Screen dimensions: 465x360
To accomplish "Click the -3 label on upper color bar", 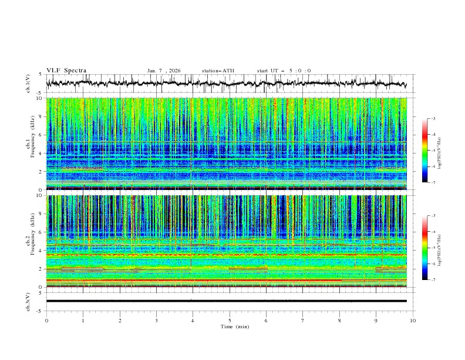I will tap(433, 119).
